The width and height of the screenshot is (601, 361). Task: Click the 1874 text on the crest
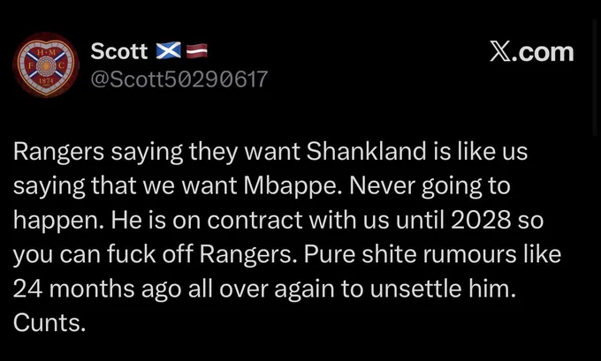click(46, 81)
